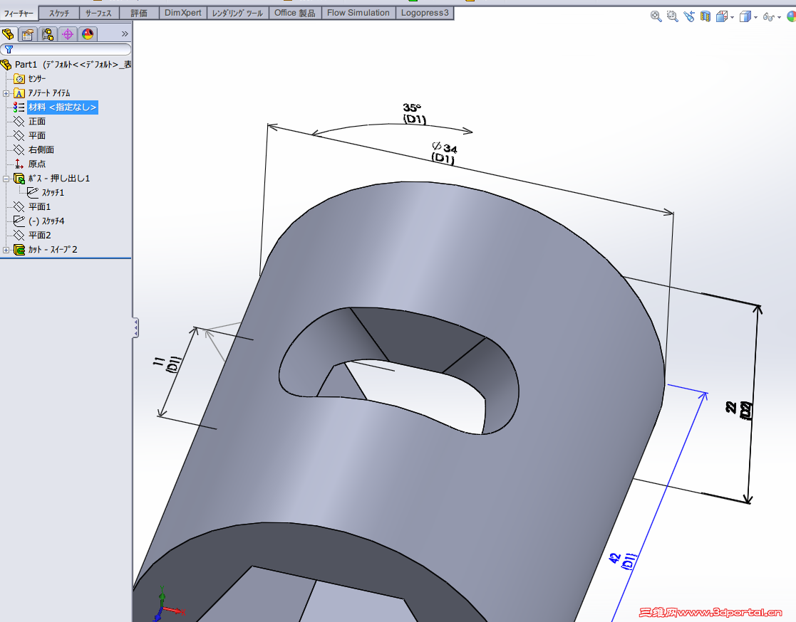Open the レンダリング ツール tab
This screenshot has height=622, width=796.
point(237,14)
